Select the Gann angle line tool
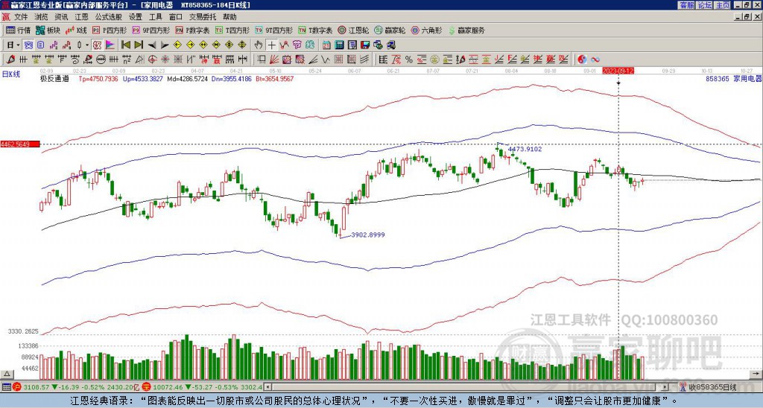763x408 pixels. click(x=313, y=60)
